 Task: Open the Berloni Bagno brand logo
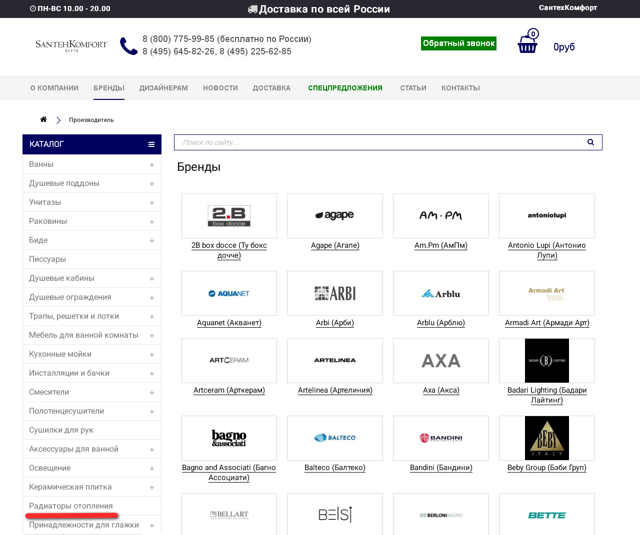tap(441, 514)
